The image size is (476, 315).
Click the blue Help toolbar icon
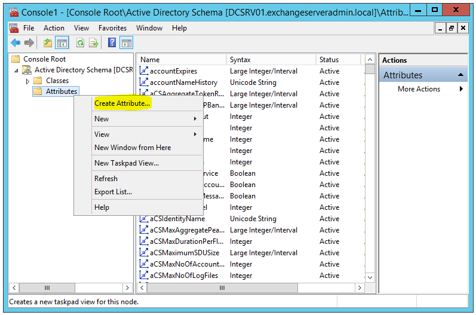click(x=112, y=43)
